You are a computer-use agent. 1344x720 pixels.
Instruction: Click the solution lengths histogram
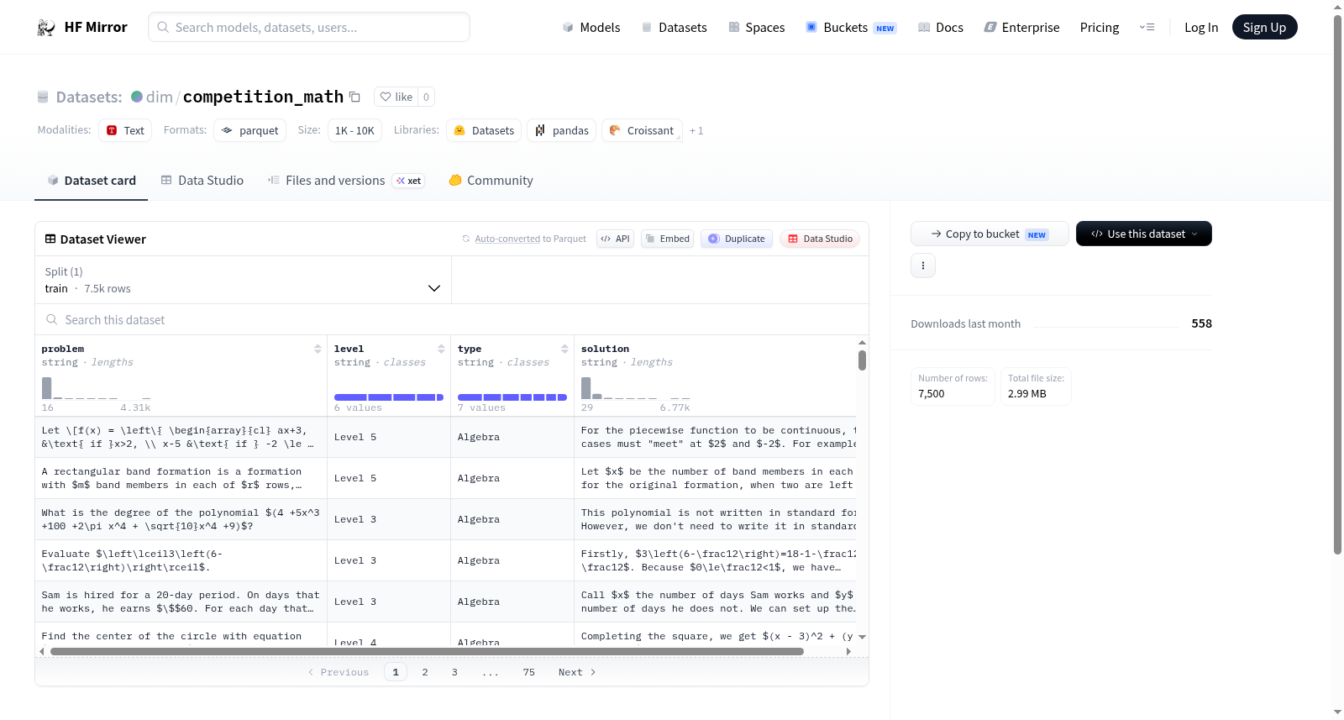tap(636, 387)
